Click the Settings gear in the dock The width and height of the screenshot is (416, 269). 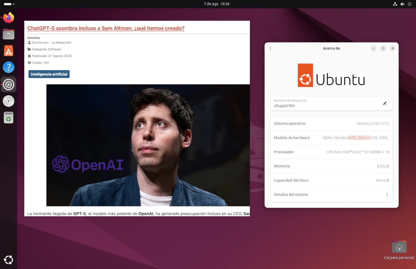8,84
